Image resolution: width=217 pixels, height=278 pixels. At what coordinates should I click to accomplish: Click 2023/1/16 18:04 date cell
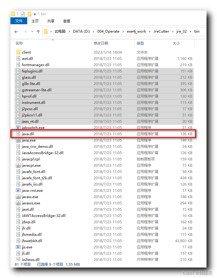pyautogui.click(x=108, y=52)
